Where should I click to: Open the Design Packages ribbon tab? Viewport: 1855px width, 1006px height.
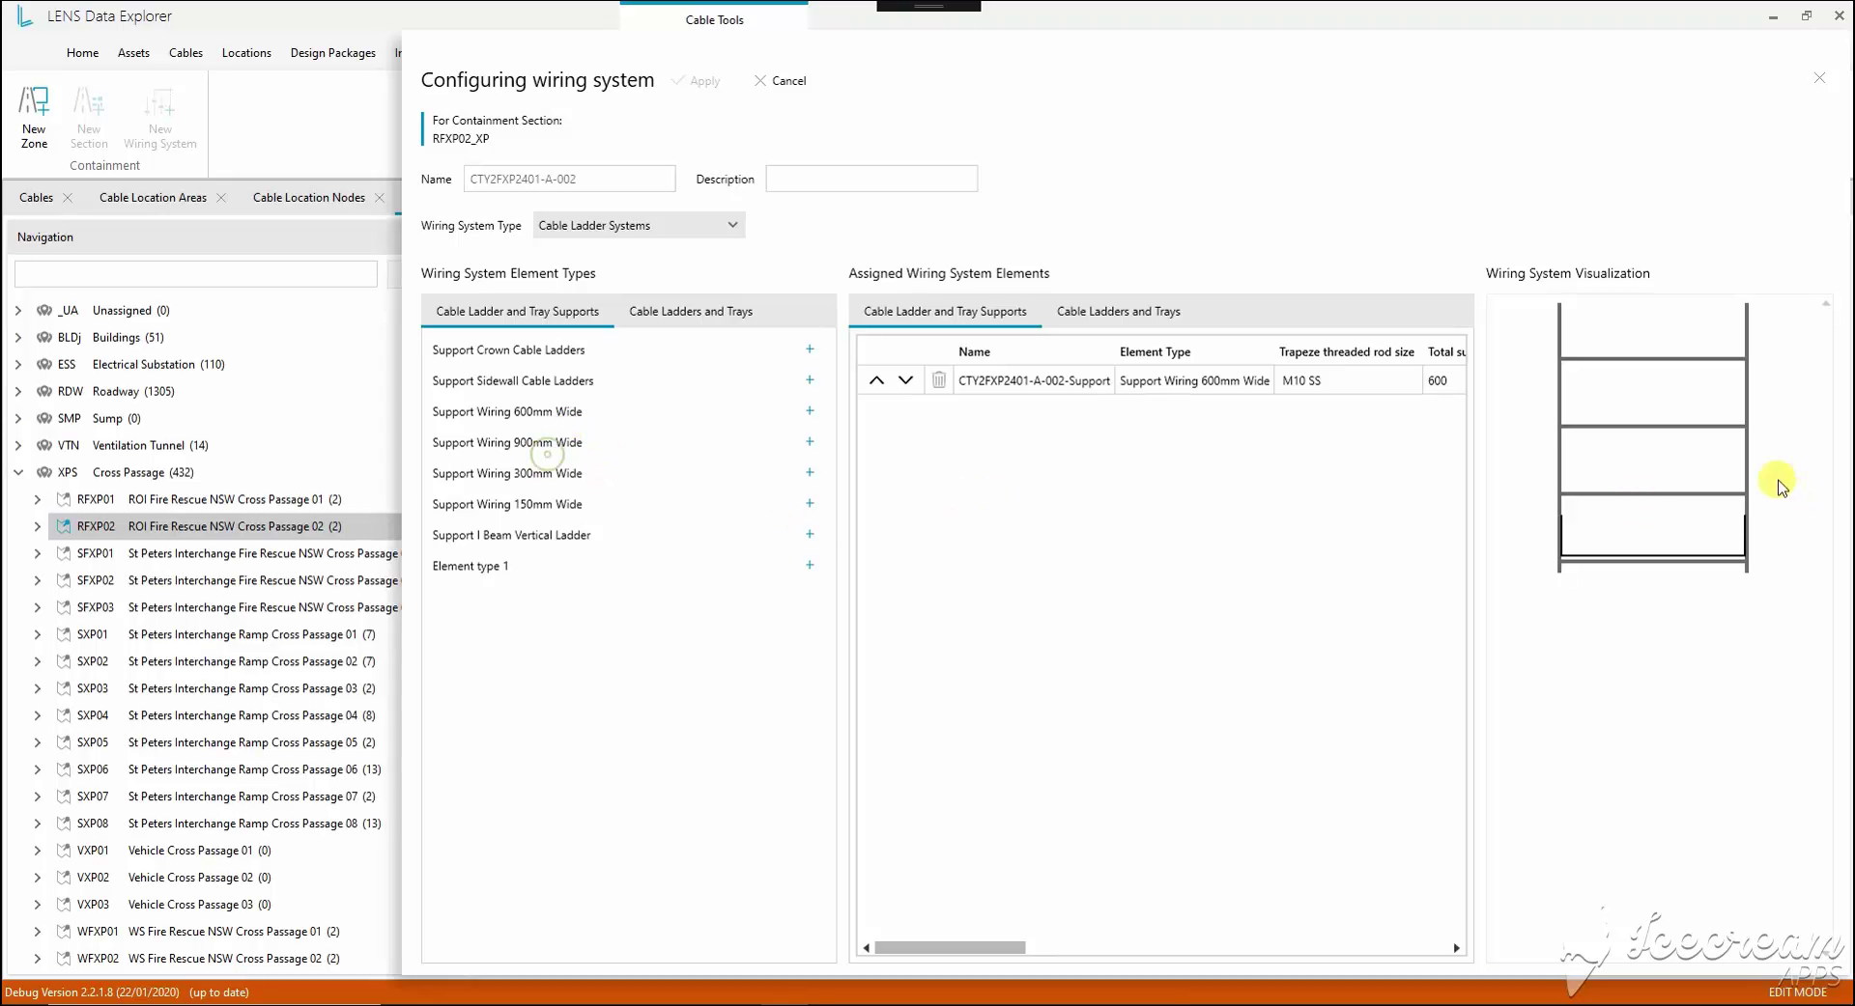[333, 53]
